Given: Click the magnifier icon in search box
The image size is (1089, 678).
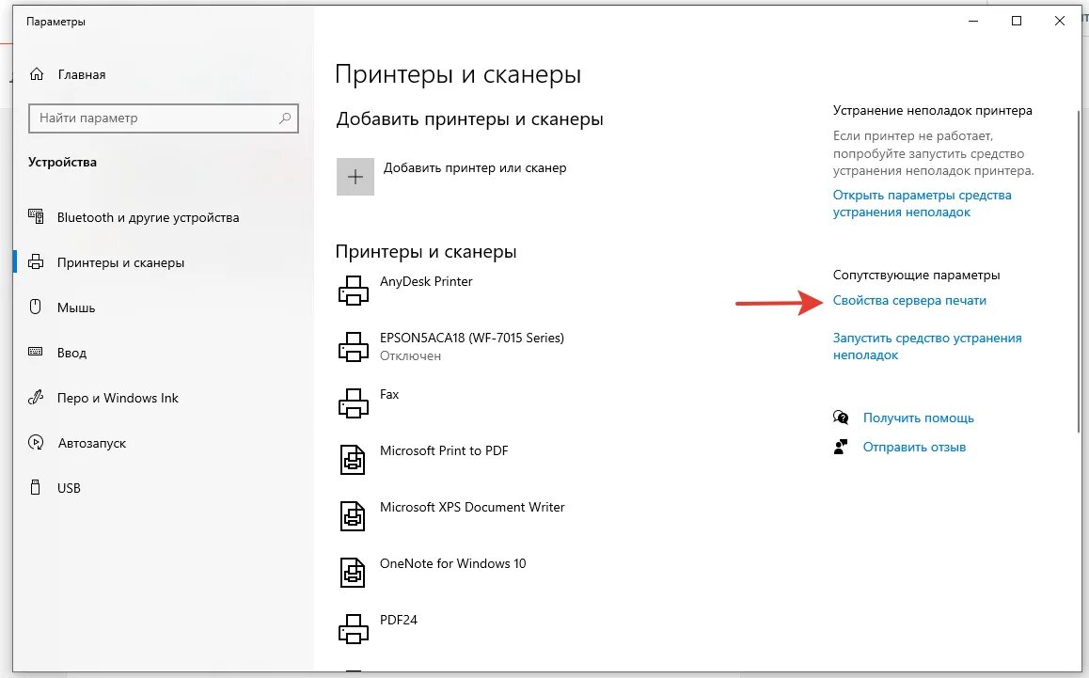Looking at the screenshot, I should point(285,118).
